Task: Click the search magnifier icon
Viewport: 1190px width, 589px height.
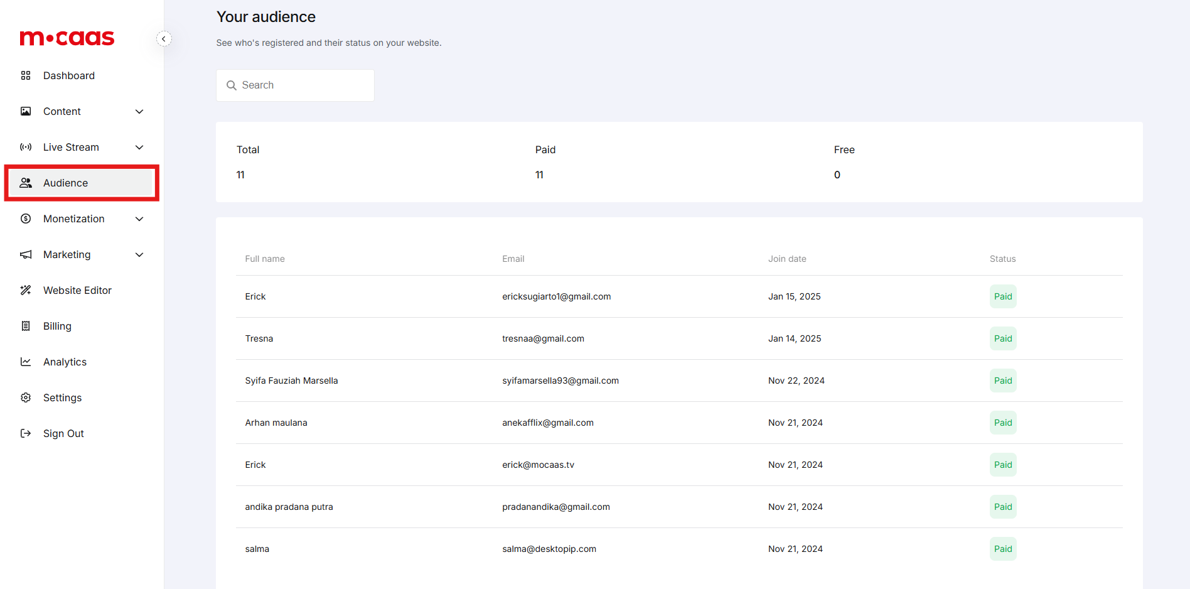Action: (232, 85)
